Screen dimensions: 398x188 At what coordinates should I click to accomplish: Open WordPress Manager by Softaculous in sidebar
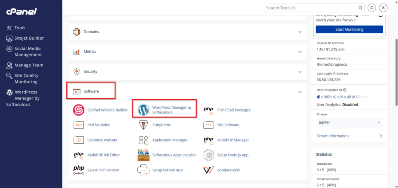click(x=23, y=98)
